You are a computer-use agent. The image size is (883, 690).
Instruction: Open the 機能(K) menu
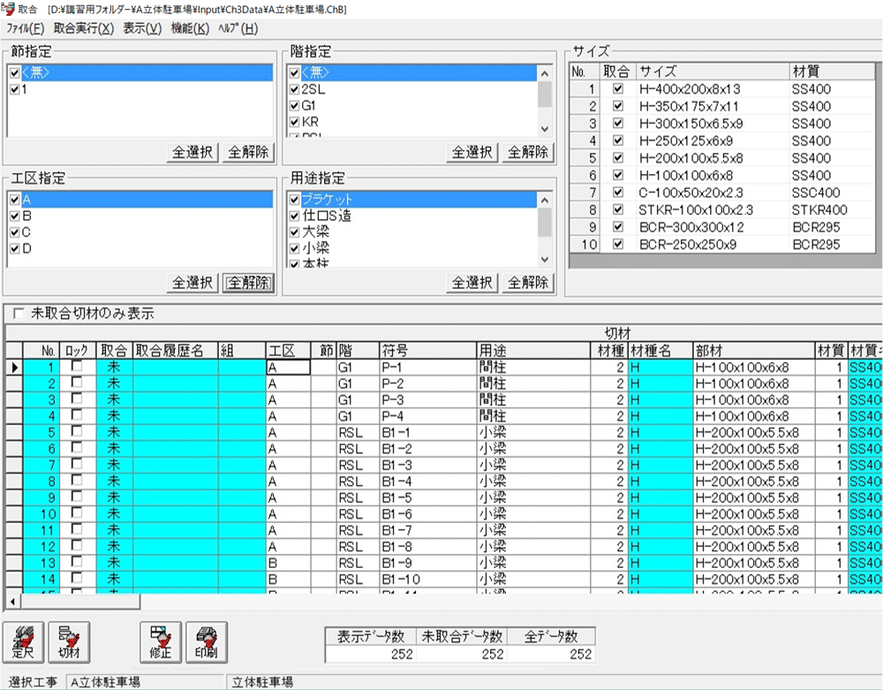click(190, 28)
